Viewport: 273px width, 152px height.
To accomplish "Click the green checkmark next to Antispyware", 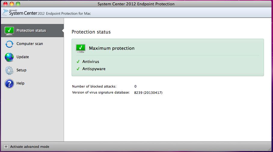I will tap(78, 69).
